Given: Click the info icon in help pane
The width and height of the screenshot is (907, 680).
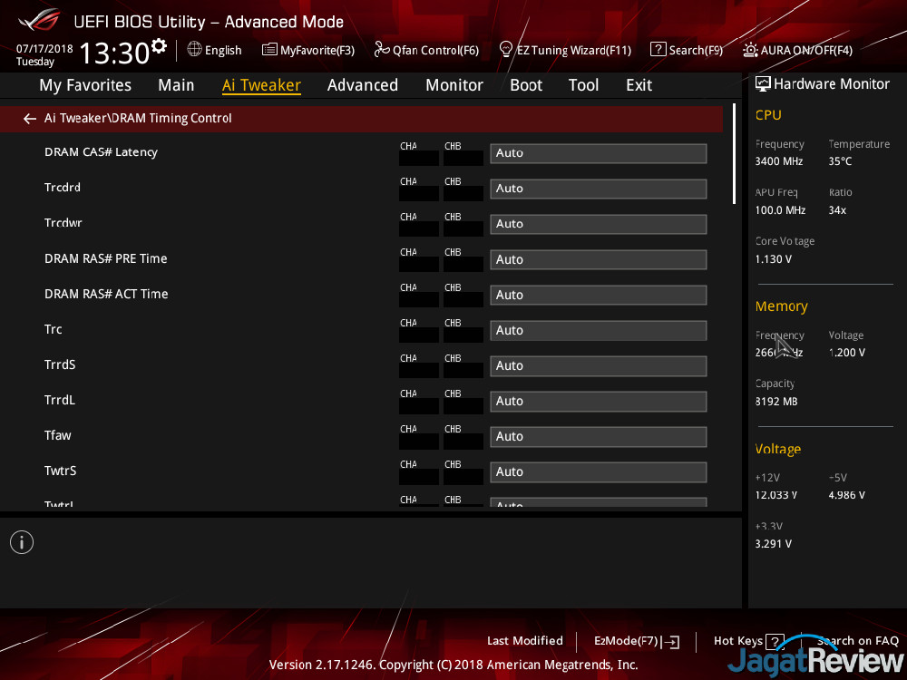Looking at the screenshot, I should coord(22,542).
